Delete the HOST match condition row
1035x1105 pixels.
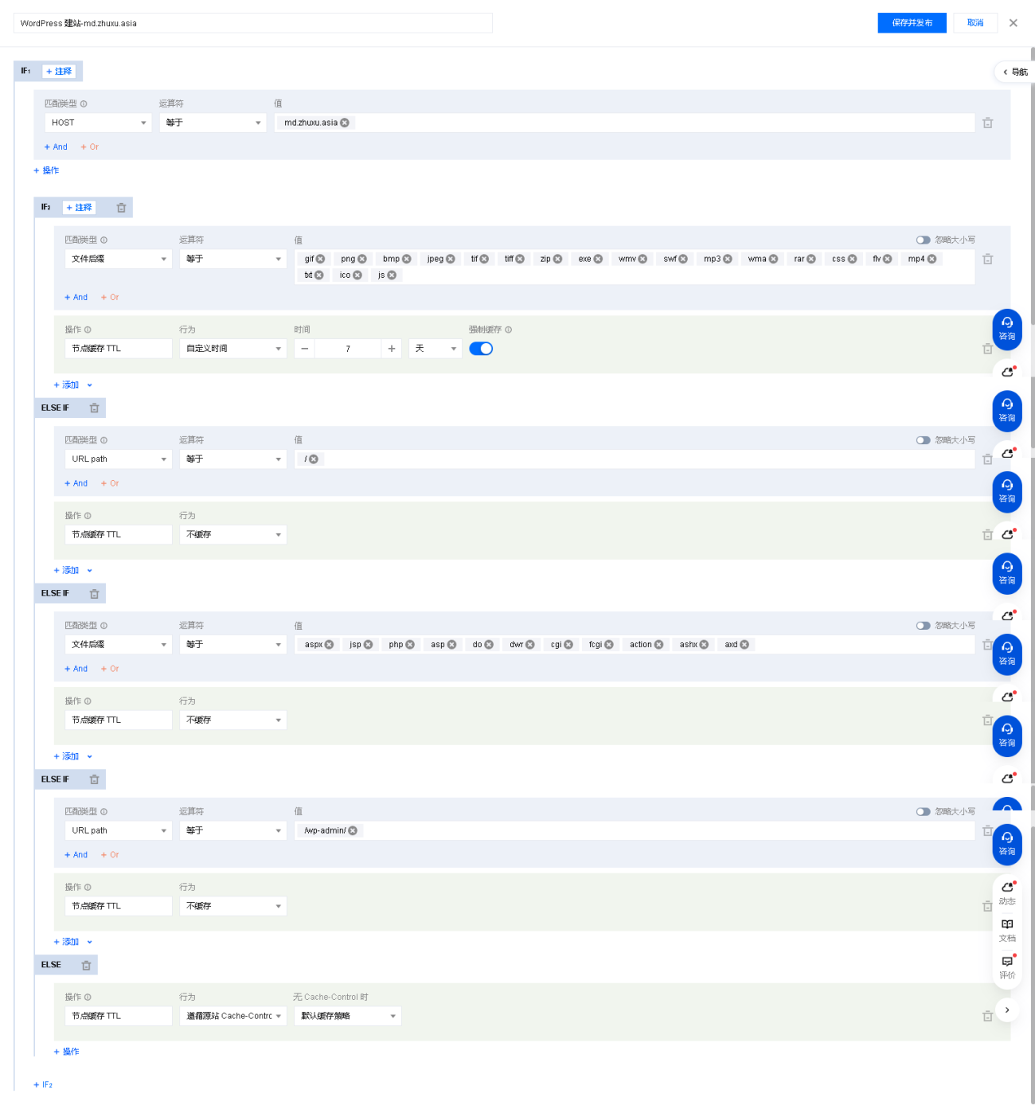tap(987, 123)
